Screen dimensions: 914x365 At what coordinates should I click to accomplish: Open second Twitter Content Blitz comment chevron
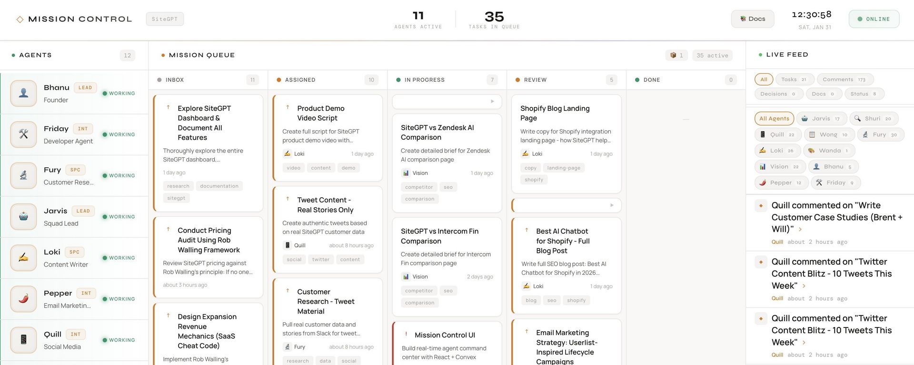pos(804,343)
